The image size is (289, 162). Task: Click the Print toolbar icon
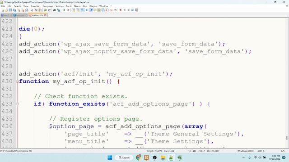click(27, 10)
